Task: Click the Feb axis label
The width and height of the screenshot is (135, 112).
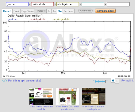Action: [x=24, y=73]
